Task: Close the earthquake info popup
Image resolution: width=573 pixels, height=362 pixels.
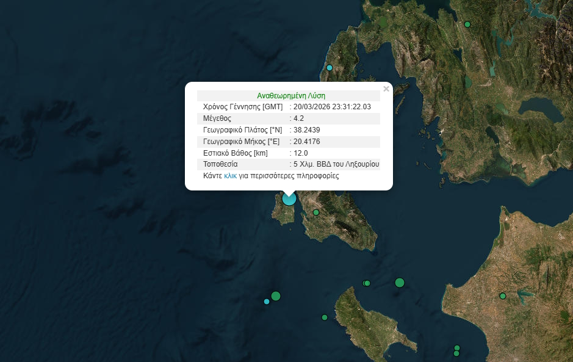Action: [386, 89]
